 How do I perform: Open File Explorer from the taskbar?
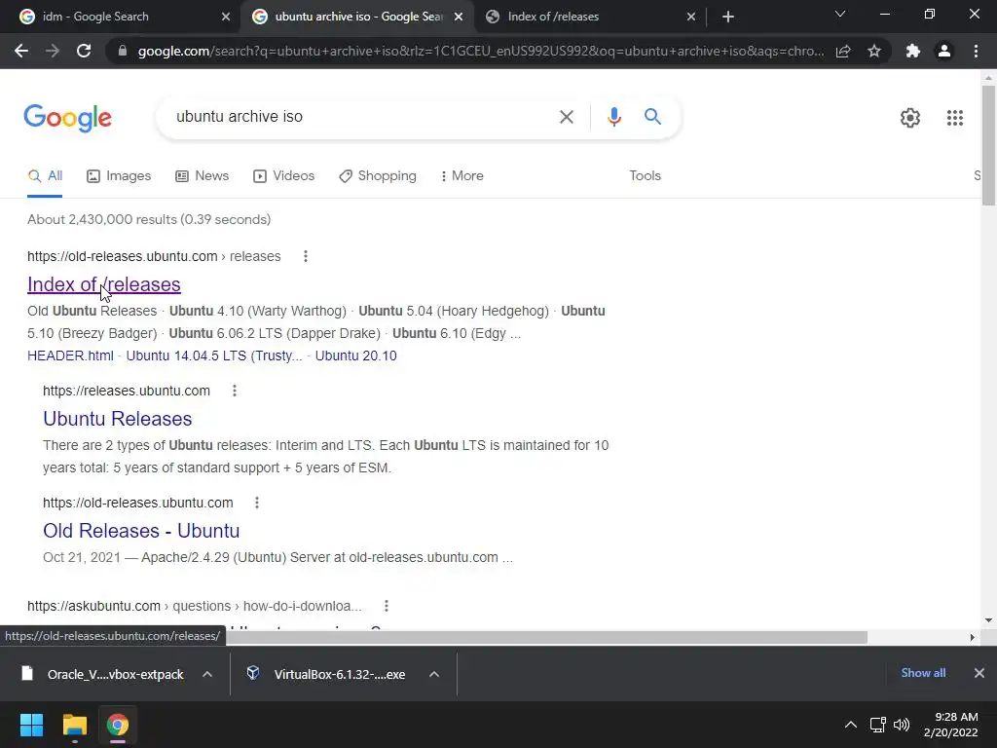74,725
